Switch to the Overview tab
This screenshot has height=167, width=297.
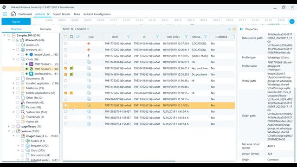pos(45,29)
